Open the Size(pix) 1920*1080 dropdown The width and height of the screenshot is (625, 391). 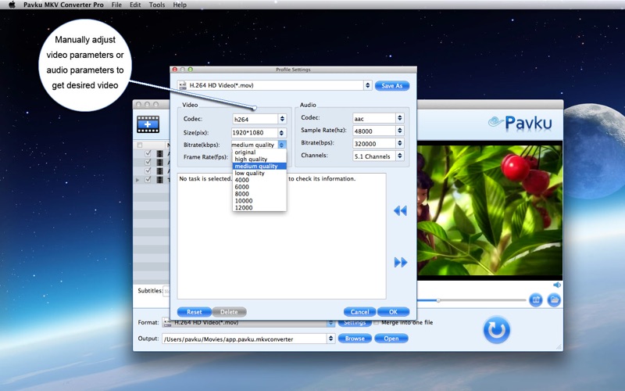point(259,132)
